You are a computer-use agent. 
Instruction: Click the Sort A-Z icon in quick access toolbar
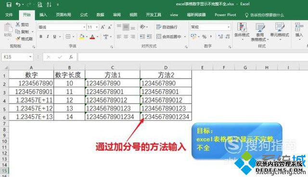[x=49, y=4]
